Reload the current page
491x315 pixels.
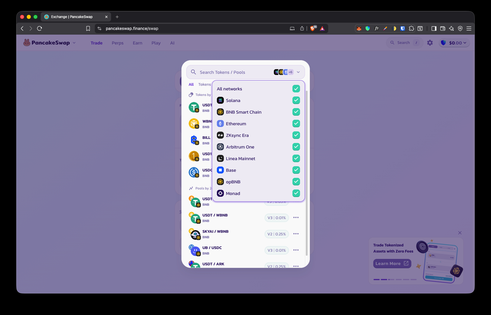click(x=40, y=28)
